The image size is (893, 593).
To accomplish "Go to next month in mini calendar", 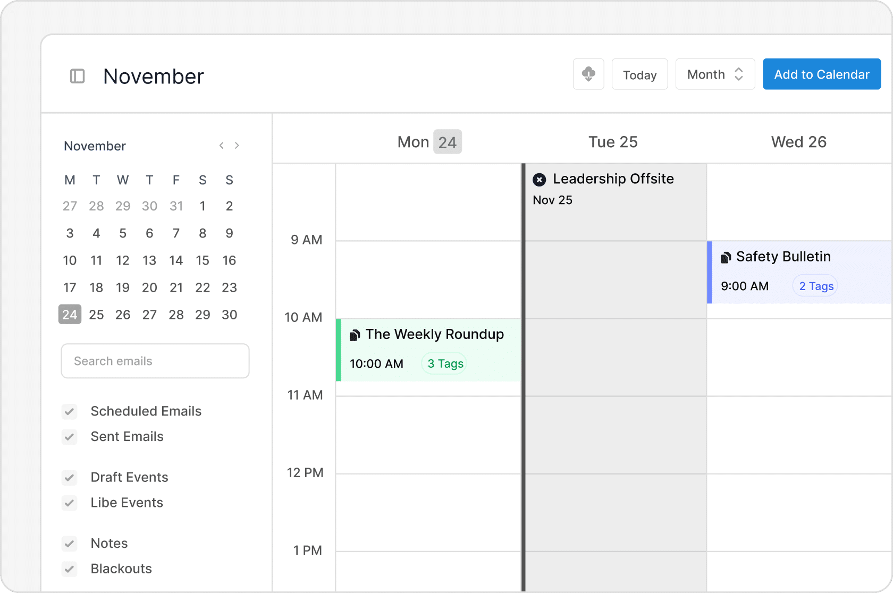I will coord(237,146).
